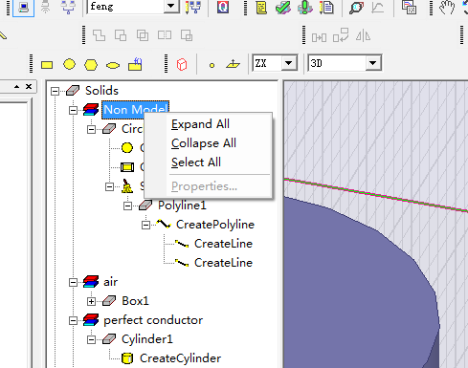This screenshot has height=368, width=468.
Task: Choose Collapse All from context menu
Action: point(204,143)
